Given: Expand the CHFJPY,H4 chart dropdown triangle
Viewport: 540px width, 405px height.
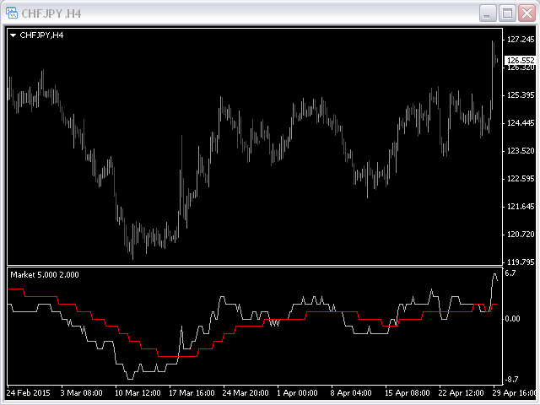Looking at the screenshot, I should pos(13,35).
